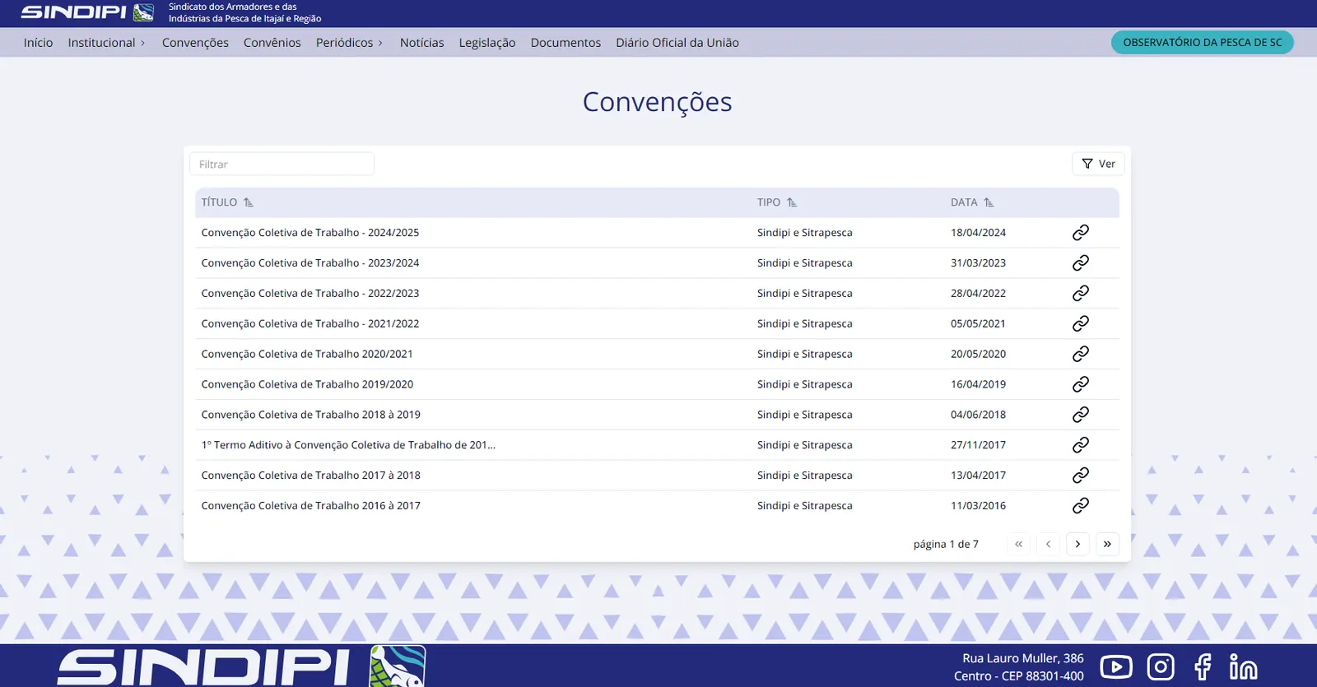Image resolution: width=1317 pixels, height=687 pixels.
Task: Click the Filtrar search field
Action: click(282, 164)
